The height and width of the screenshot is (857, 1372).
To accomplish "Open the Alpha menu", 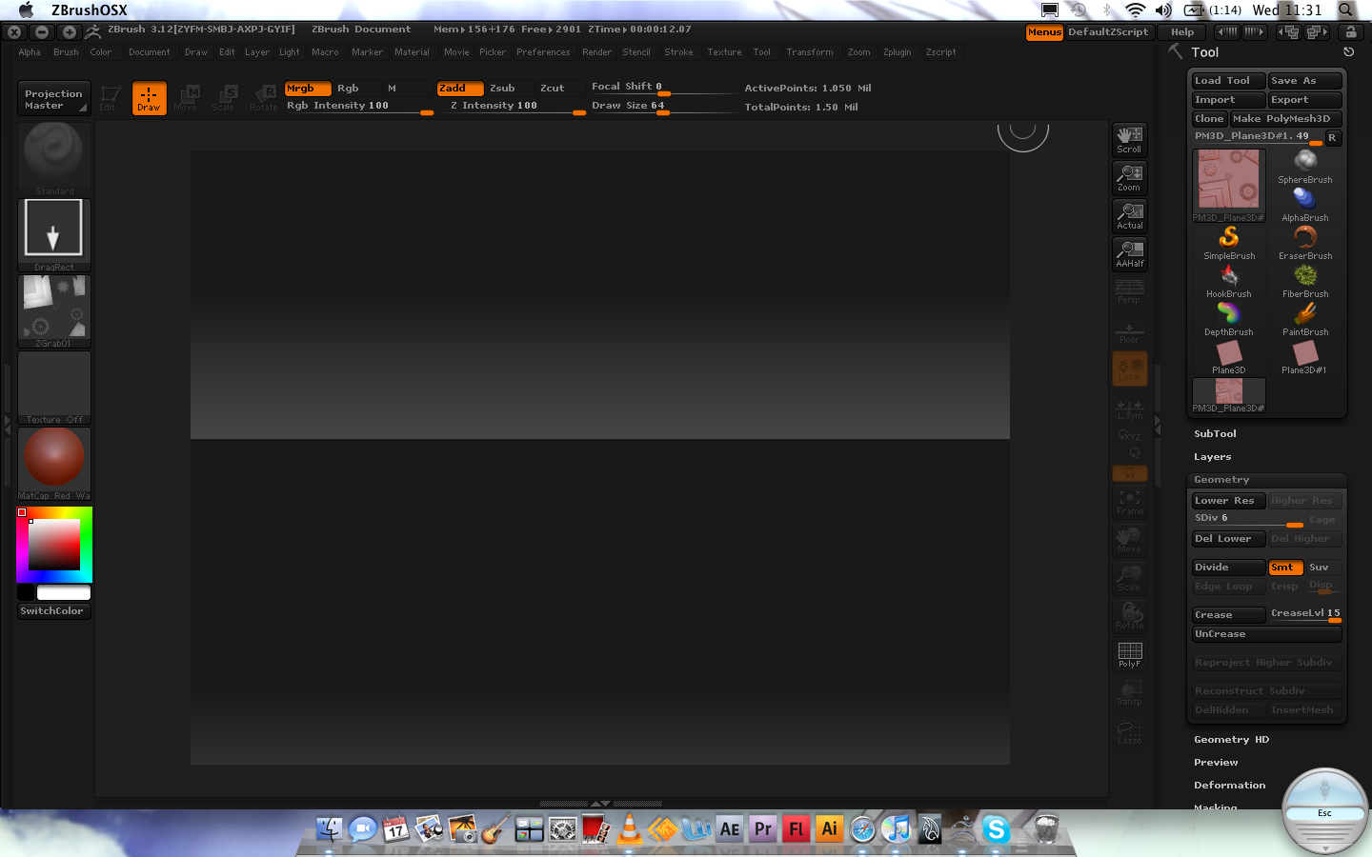I will click(x=30, y=52).
